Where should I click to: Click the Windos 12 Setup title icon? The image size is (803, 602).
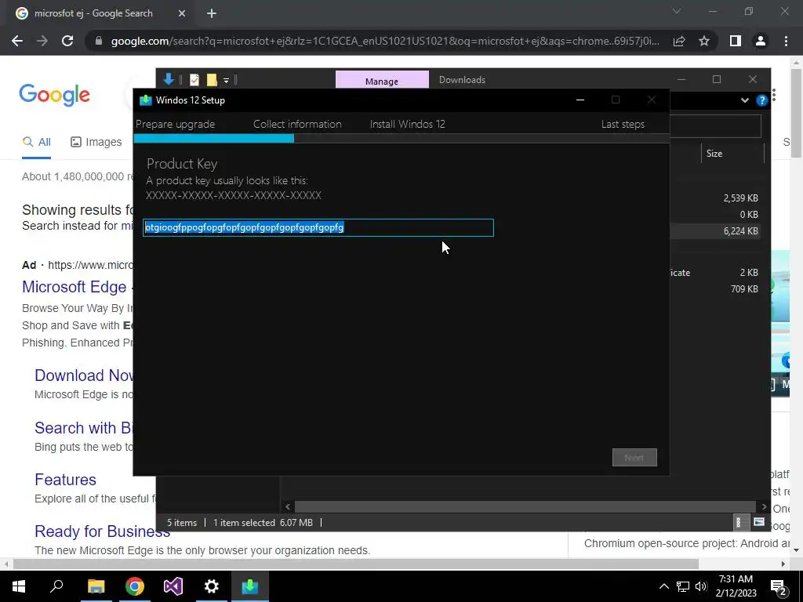click(x=146, y=100)
